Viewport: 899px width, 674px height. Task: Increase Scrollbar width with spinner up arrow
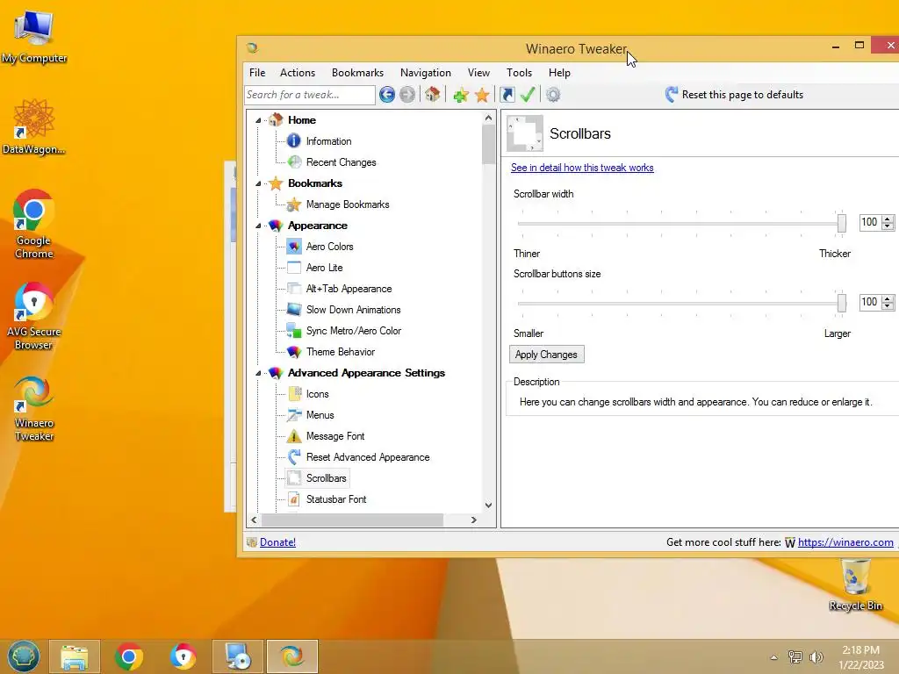(x=888, y=219)
